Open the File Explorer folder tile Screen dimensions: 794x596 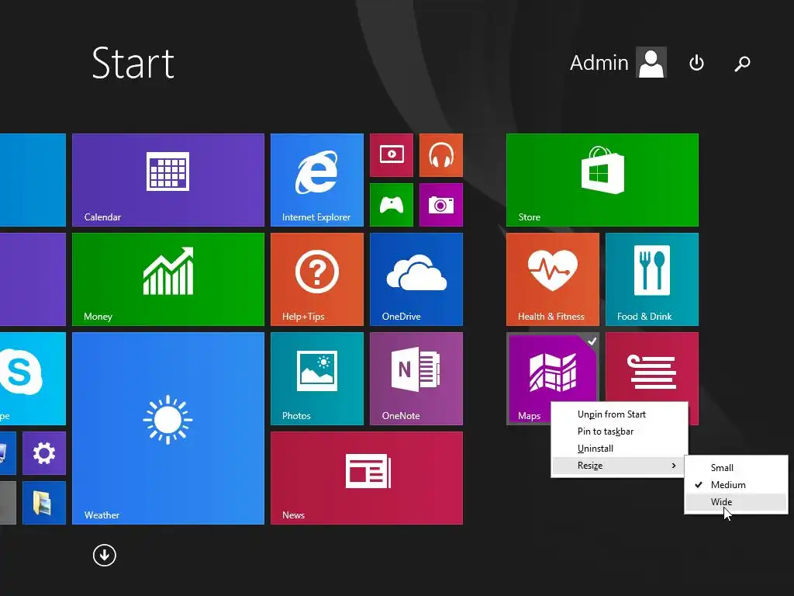[x=44, y=503]
